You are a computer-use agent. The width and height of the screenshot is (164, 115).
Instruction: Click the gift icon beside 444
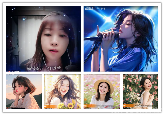point(98,9)
